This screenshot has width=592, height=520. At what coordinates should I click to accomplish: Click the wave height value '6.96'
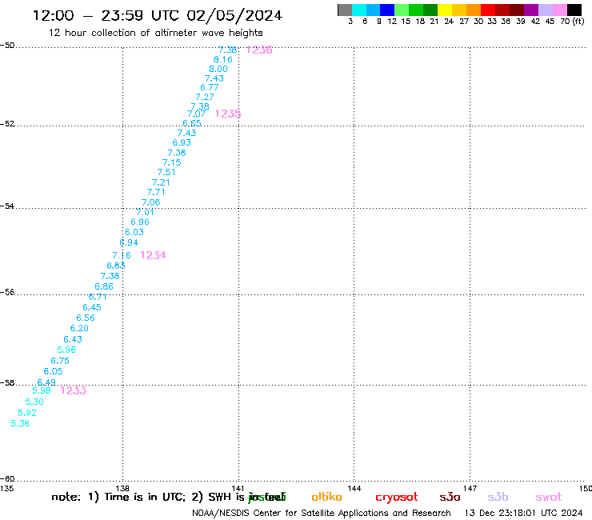pos(140,222)
